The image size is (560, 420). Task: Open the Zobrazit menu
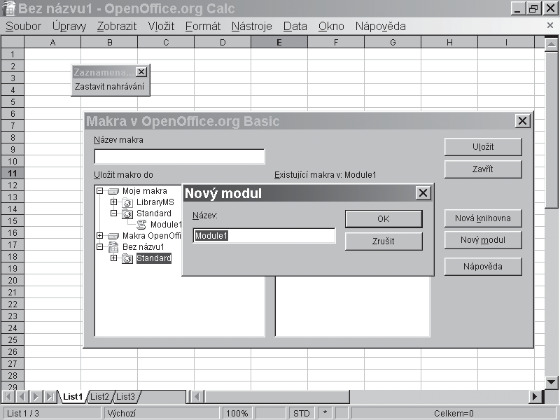tap(117, 27)
